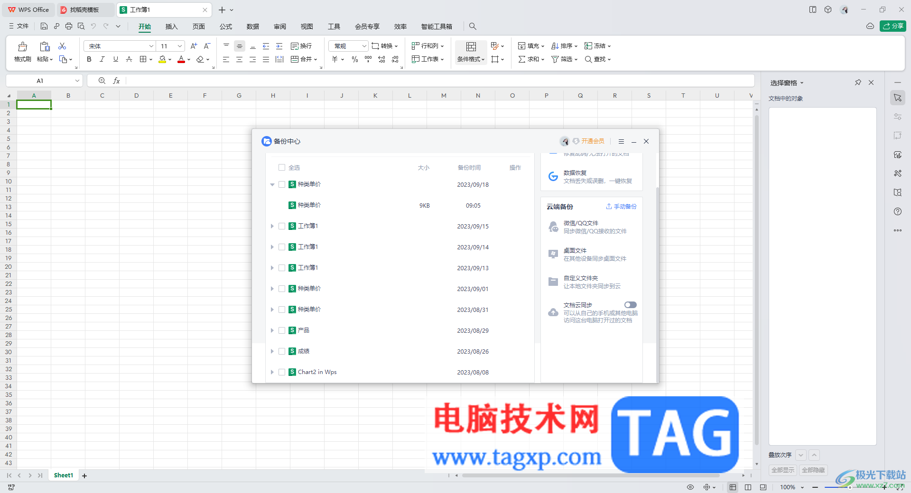Check the 成绩 backup checkbox
This screenshot has height=493, width=911.
pos(282,351)
